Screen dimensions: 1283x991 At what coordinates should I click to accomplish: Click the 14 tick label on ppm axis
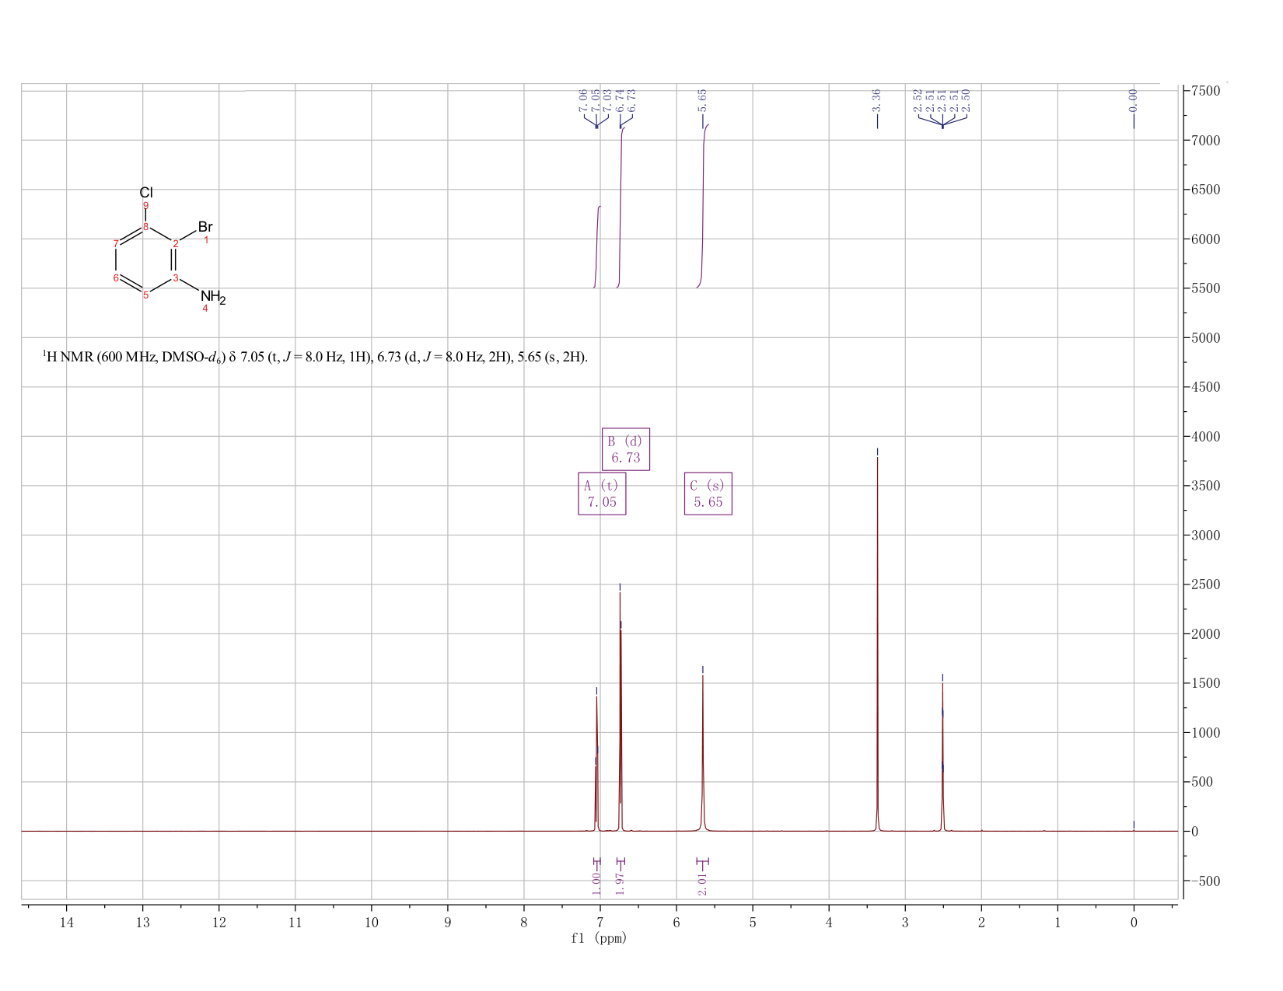click(66, 923)
